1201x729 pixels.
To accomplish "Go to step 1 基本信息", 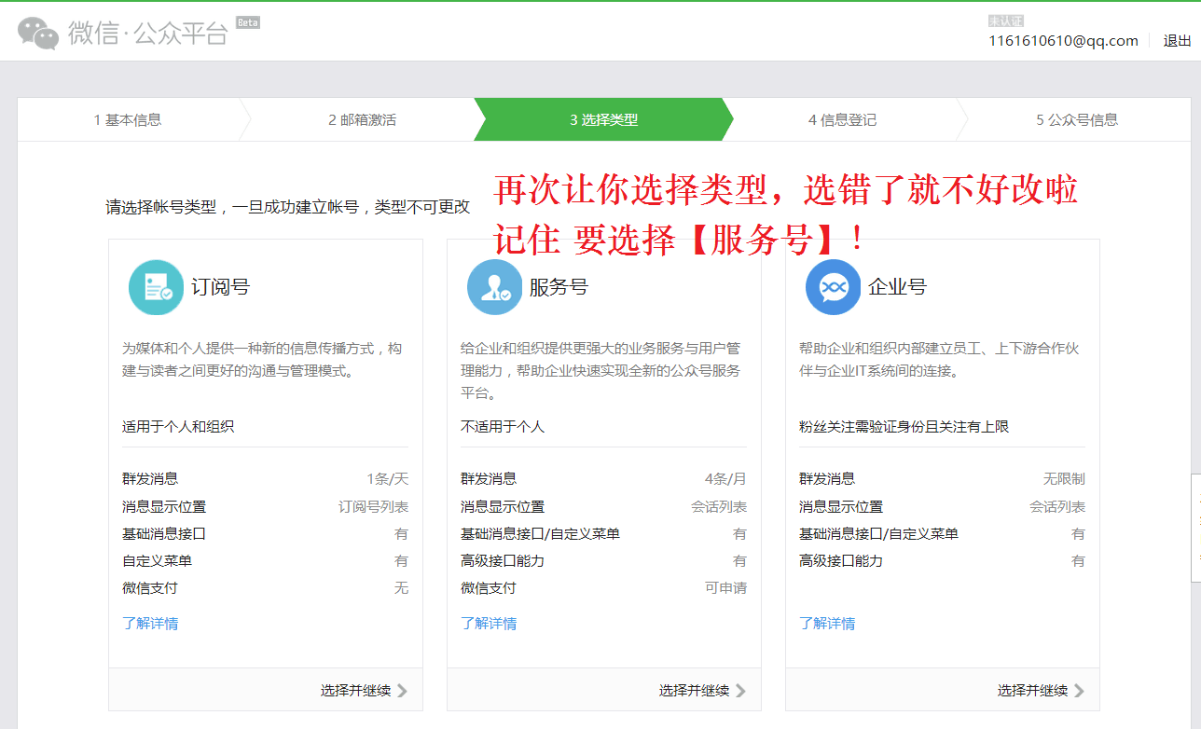I will [x=128, y=119].
